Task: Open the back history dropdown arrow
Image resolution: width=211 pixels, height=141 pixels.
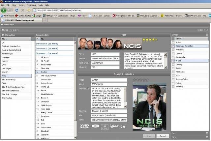Action: pyautogui.click(x=12, y=10)
